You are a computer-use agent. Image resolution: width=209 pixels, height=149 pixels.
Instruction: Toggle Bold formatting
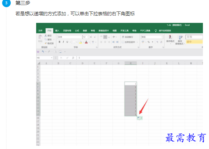59,42
